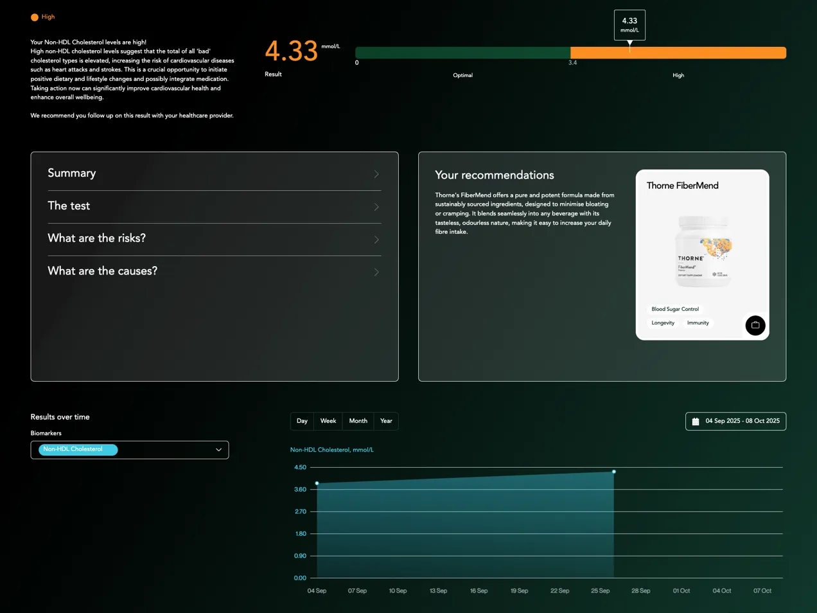This screenshot has height=613, width=817.
Task: Open the Biomarkers selection dropdown
Action: [130, 450]
